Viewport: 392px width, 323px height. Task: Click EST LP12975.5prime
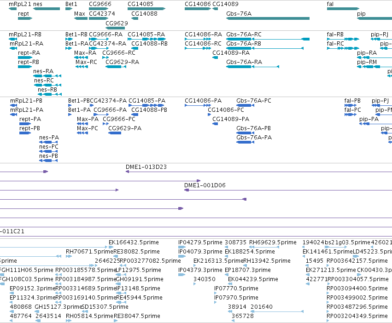138,270
